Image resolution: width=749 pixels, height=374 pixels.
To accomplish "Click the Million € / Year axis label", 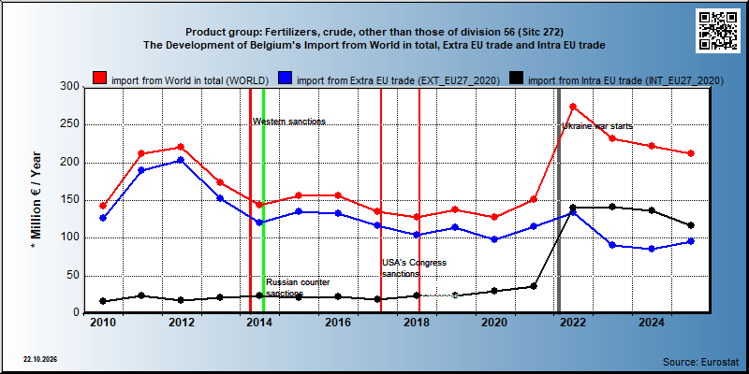I will [37, 201].
